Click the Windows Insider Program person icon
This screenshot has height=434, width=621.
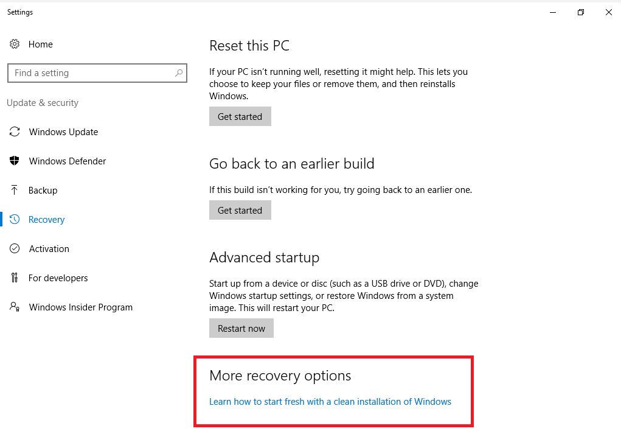[15, 307]
